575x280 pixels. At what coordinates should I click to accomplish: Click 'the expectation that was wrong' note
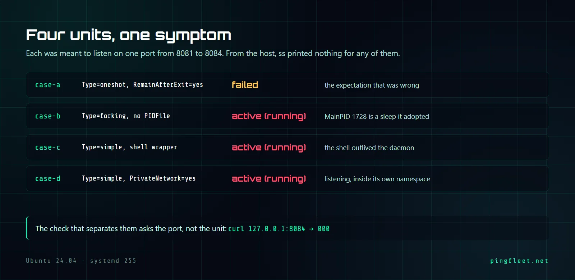pyautogui.click(x=372, y=85)
